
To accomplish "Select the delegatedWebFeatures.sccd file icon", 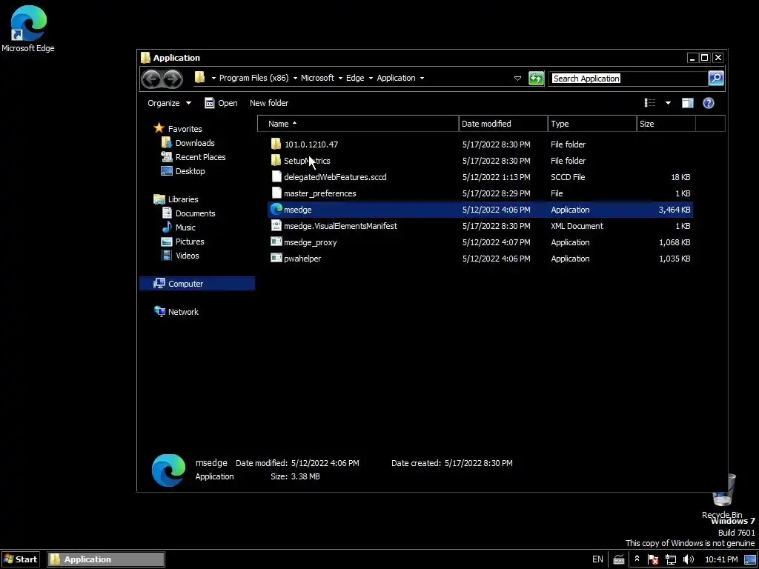I will 276,176.
